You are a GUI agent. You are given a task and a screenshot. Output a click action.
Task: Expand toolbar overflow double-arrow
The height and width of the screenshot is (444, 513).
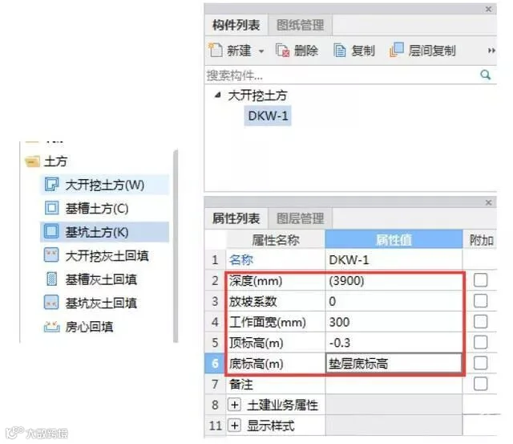[491, 51]
